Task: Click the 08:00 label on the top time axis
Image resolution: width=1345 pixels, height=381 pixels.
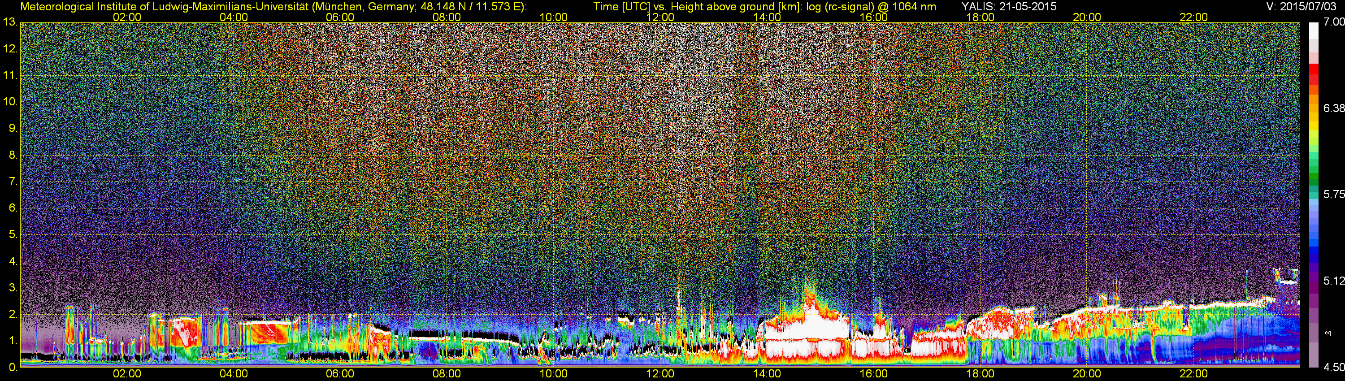Action: tap(447, 17)
